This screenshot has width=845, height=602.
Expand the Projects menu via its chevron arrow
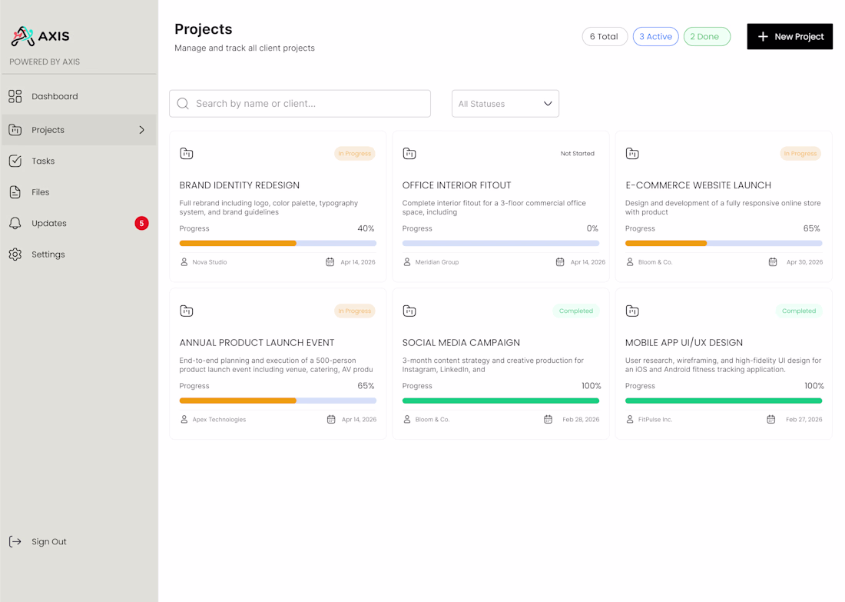pos(141,130)
